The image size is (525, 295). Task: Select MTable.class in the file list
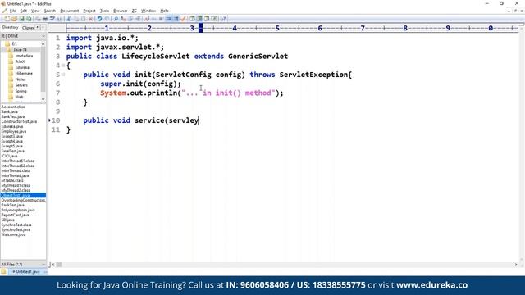click(x=12, y=180)
